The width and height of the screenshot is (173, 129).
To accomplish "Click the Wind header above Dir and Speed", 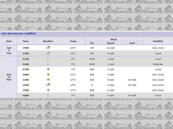I will click(114, 40).
